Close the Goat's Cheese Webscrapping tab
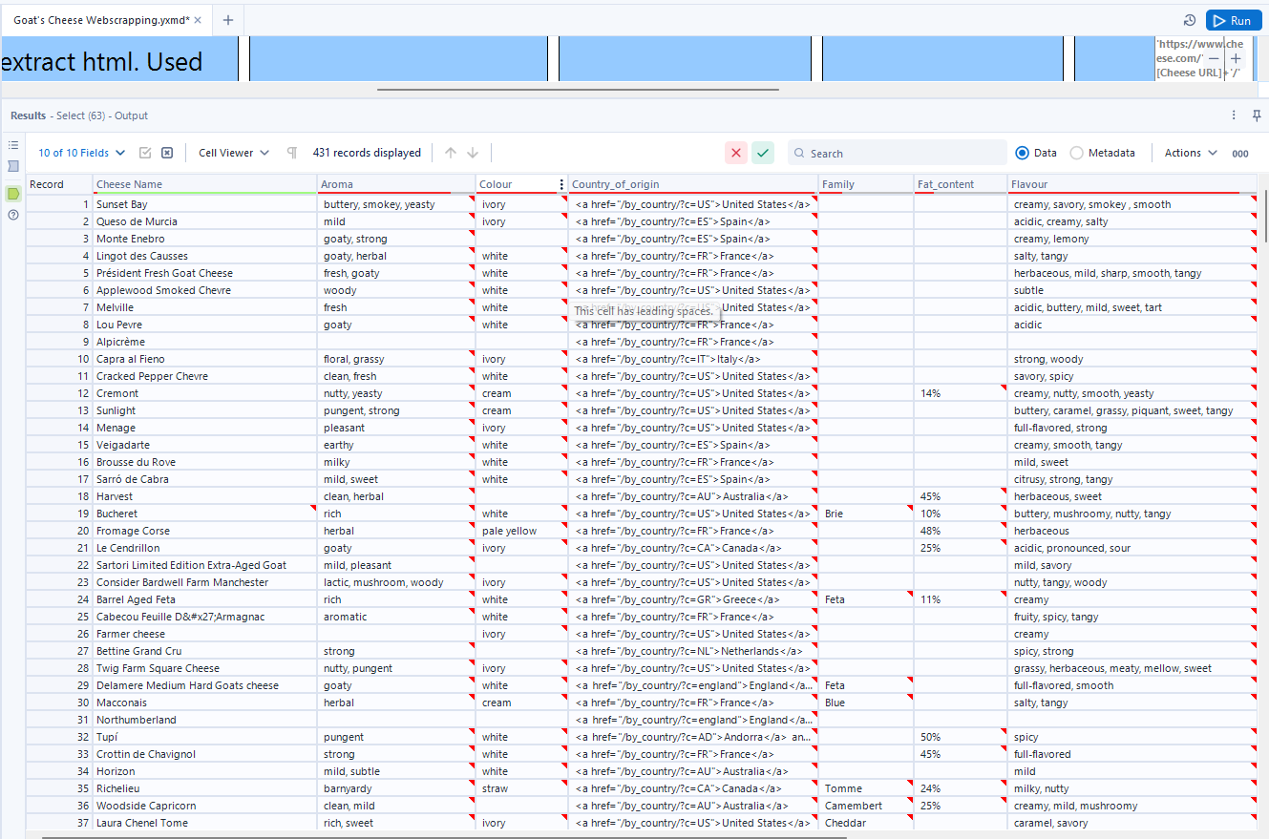Screen dimensions: 1269x839 point(199,20)
